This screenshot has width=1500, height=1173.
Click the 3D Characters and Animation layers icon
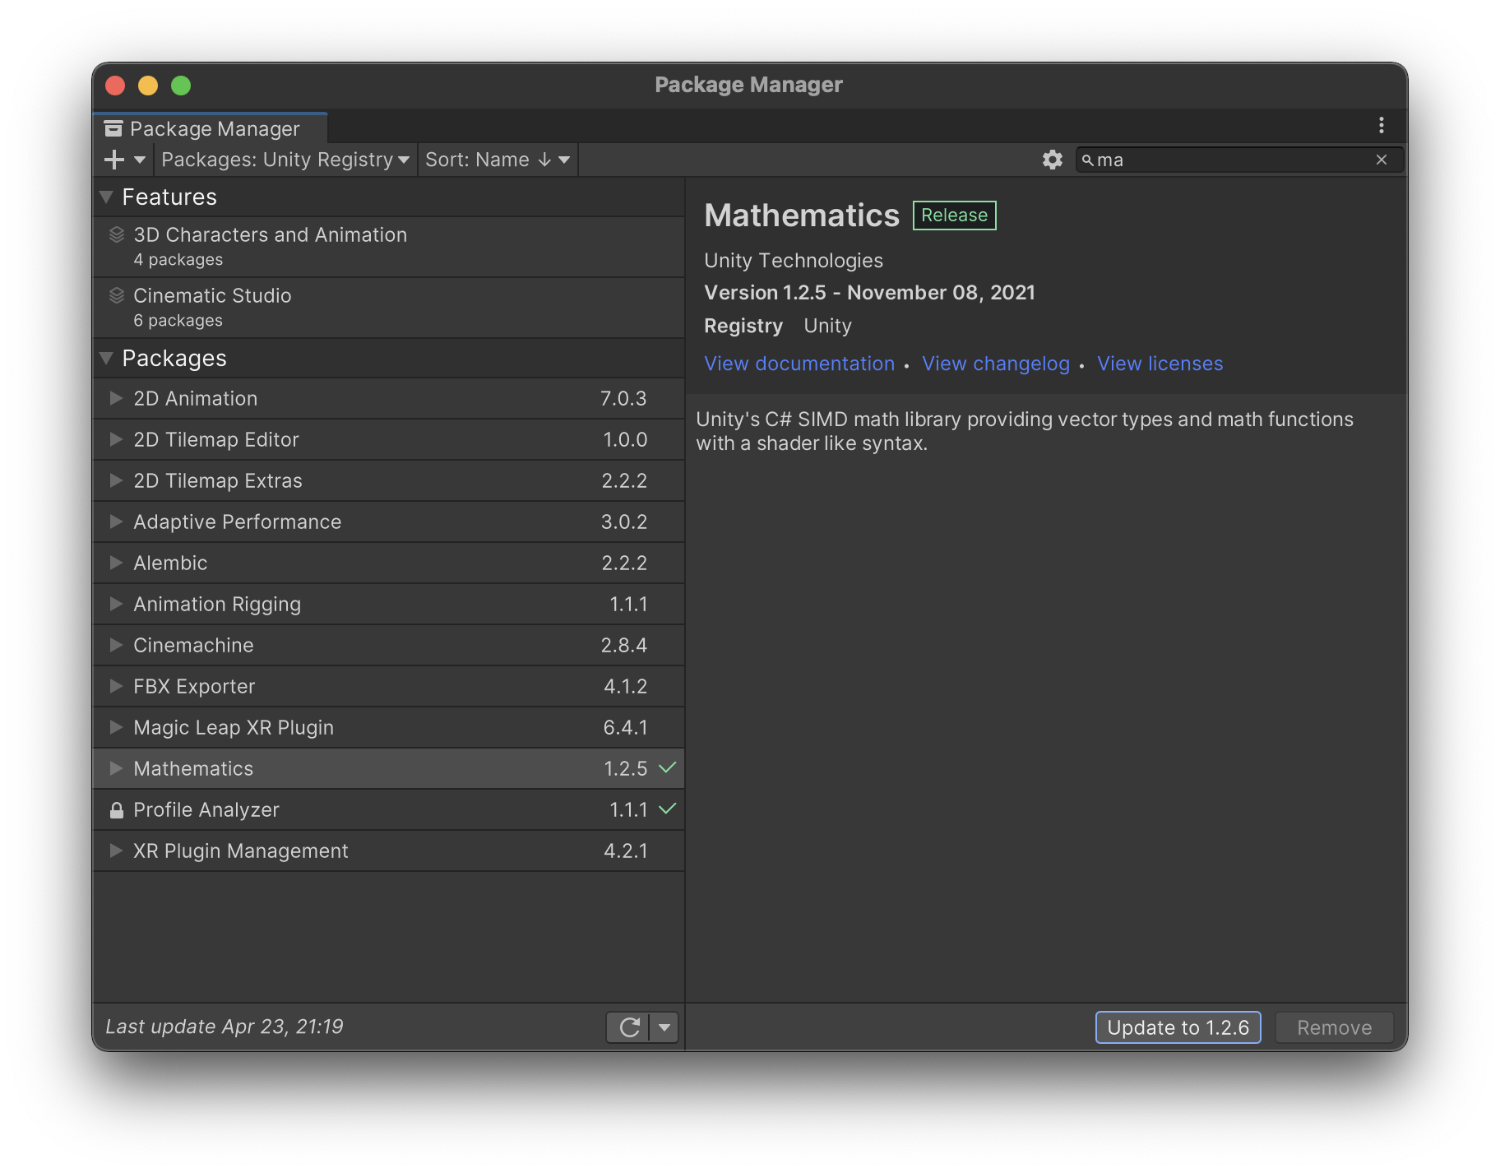tap(117, 234)
